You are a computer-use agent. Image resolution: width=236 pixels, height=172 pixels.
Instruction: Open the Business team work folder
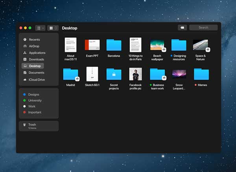[157, 74]
